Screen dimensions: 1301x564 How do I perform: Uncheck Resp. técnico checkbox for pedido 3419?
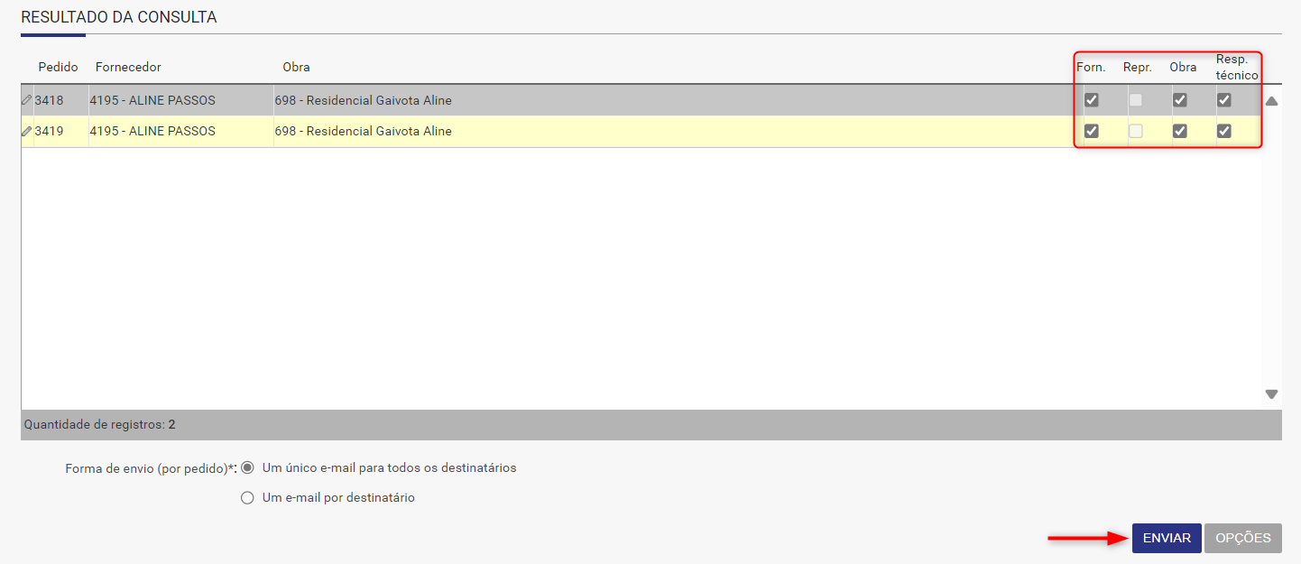point(1223,131)
